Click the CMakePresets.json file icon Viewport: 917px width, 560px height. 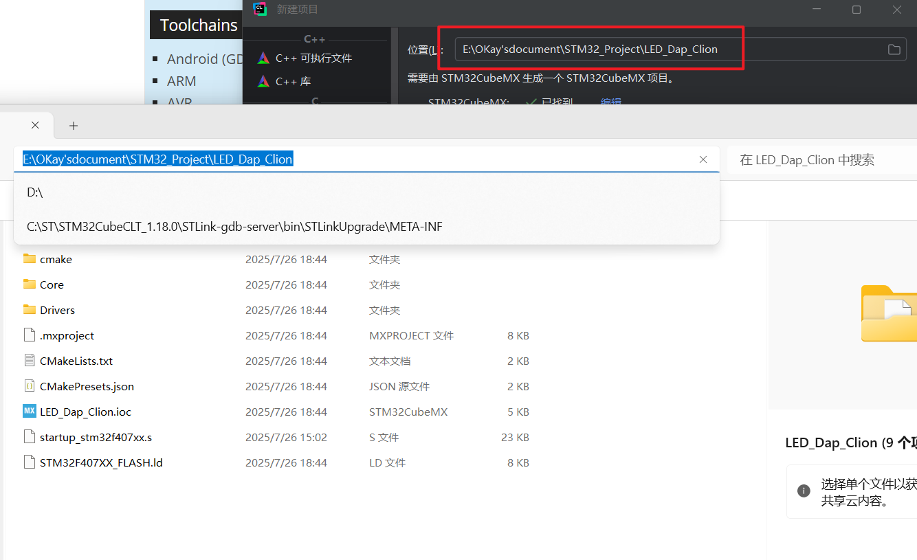(x=29, y=386)
